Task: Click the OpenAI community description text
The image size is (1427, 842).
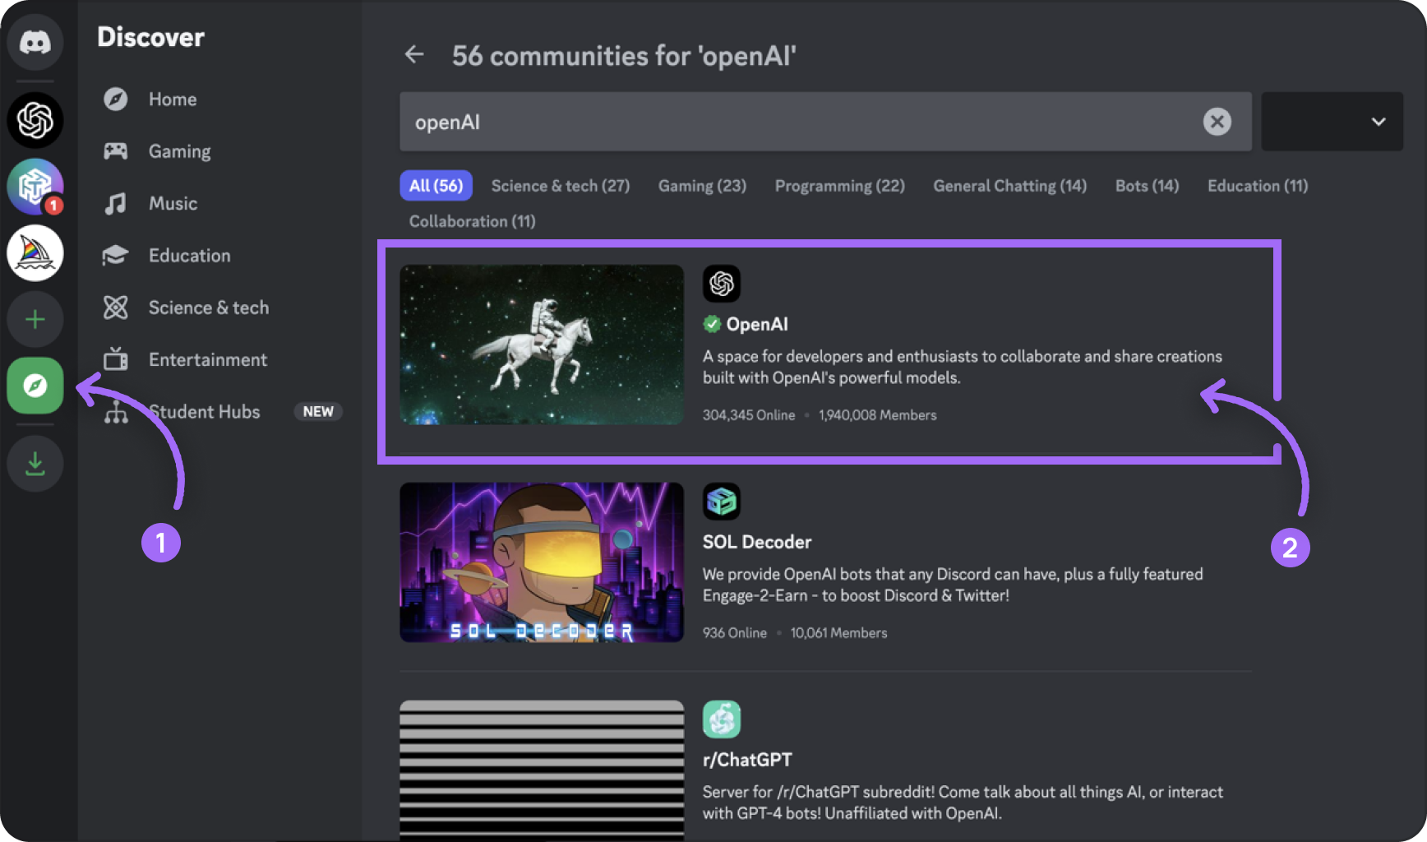Action: click(963, 367)
